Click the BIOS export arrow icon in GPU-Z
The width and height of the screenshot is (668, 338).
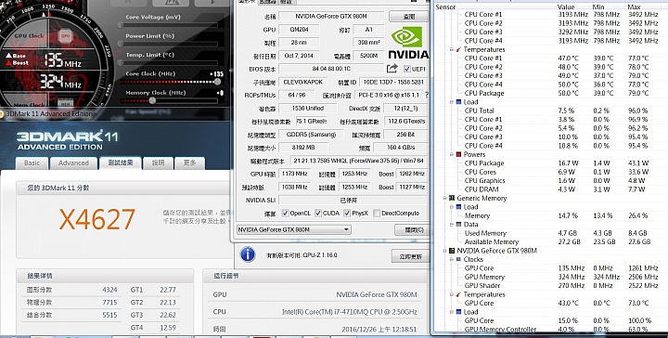[x=392, y=68]
